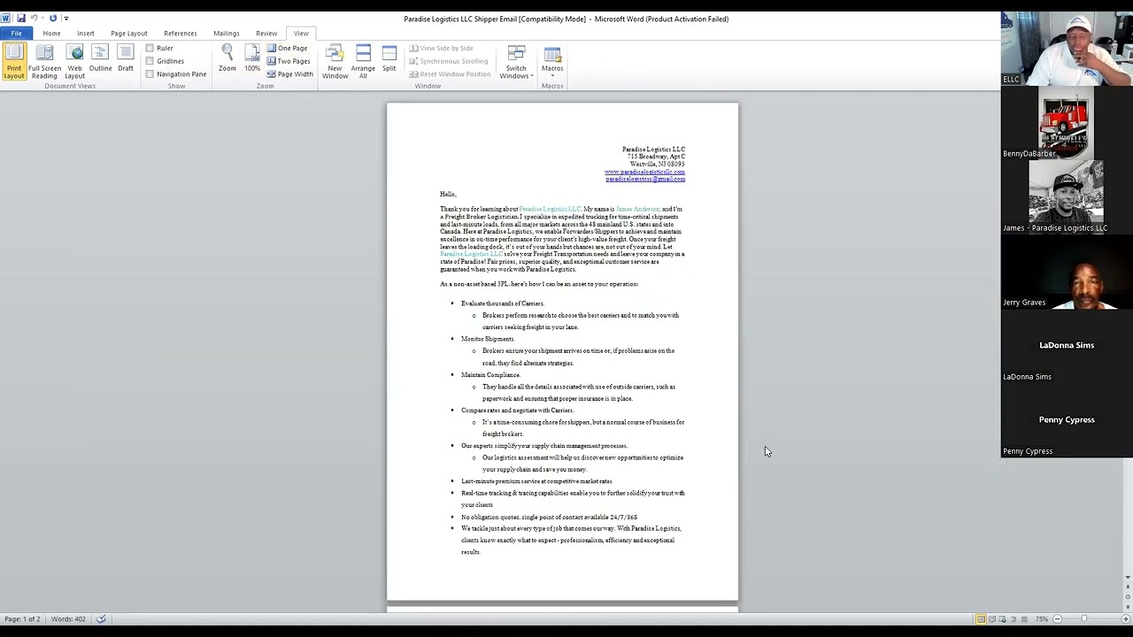Viewport: 1133px width, 637px height.
Task: Arrange All windows
Action: 363,60
